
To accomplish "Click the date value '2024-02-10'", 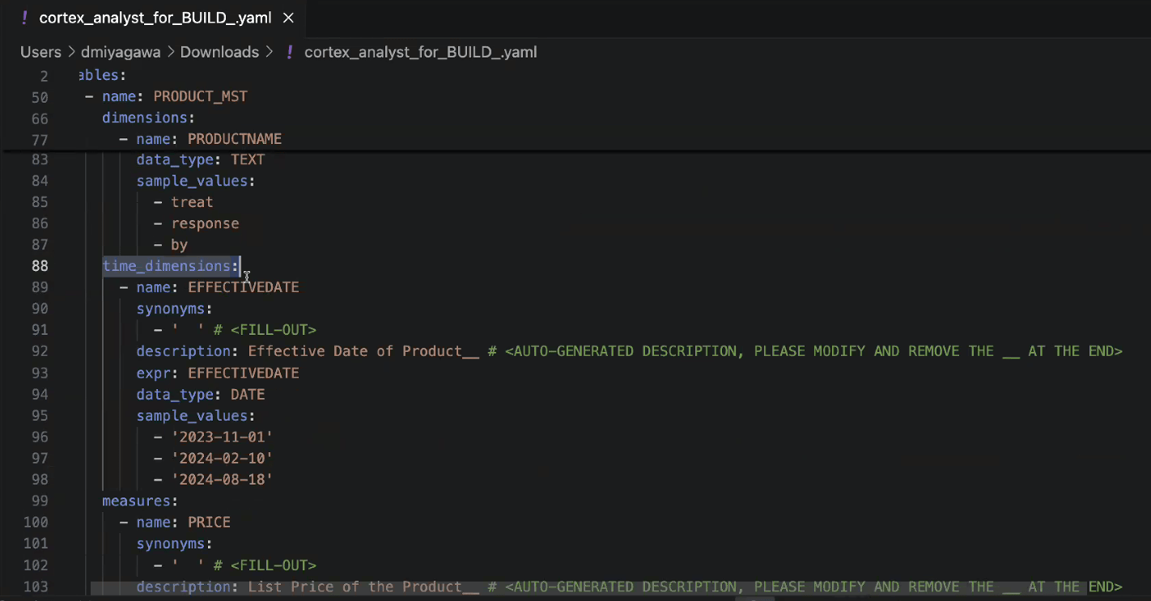I will [x=222, y=458].
